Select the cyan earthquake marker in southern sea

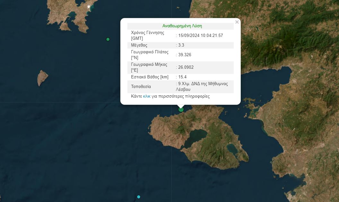(x=139, y=197)
